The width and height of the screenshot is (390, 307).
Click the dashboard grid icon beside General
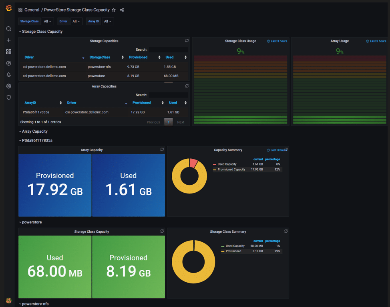click(20, 10)
